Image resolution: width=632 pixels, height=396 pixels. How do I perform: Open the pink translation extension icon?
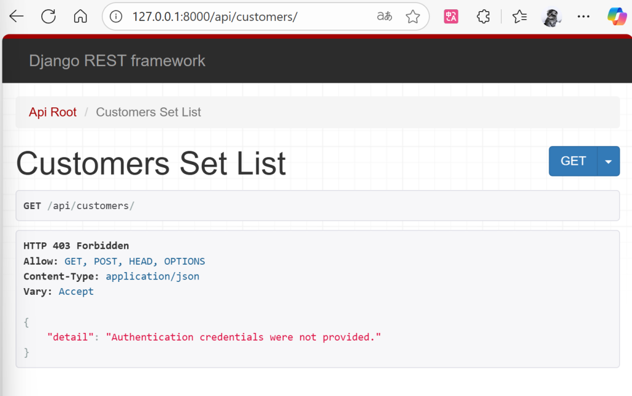click(451, 17)
